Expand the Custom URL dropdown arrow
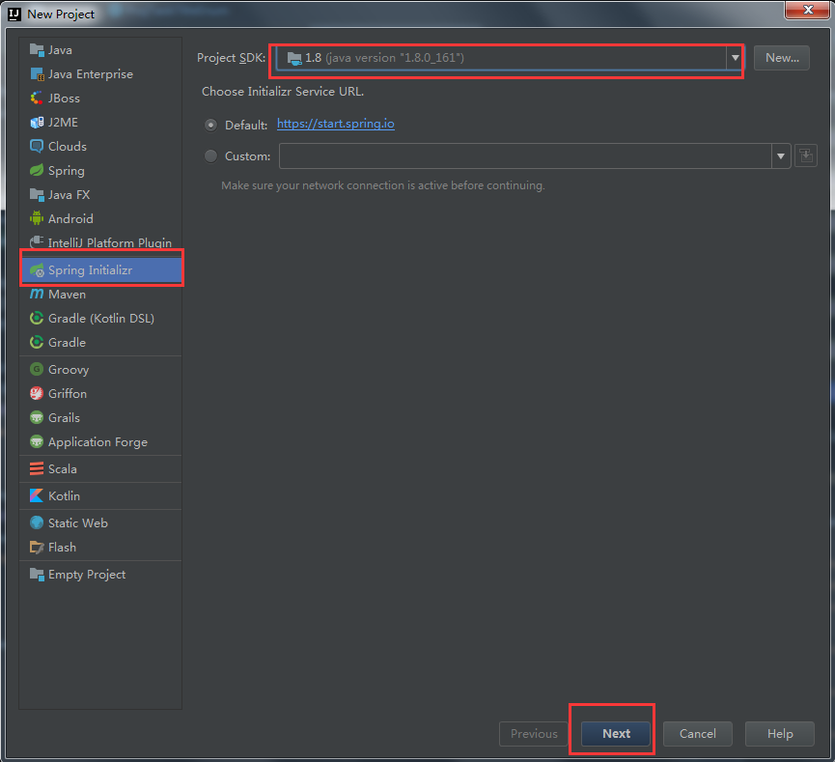 click(x=781, y=156)
